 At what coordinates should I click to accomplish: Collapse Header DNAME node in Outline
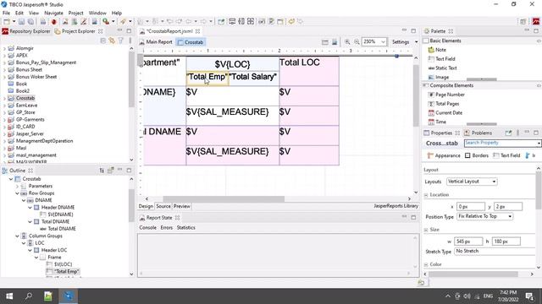coord(30,208)
